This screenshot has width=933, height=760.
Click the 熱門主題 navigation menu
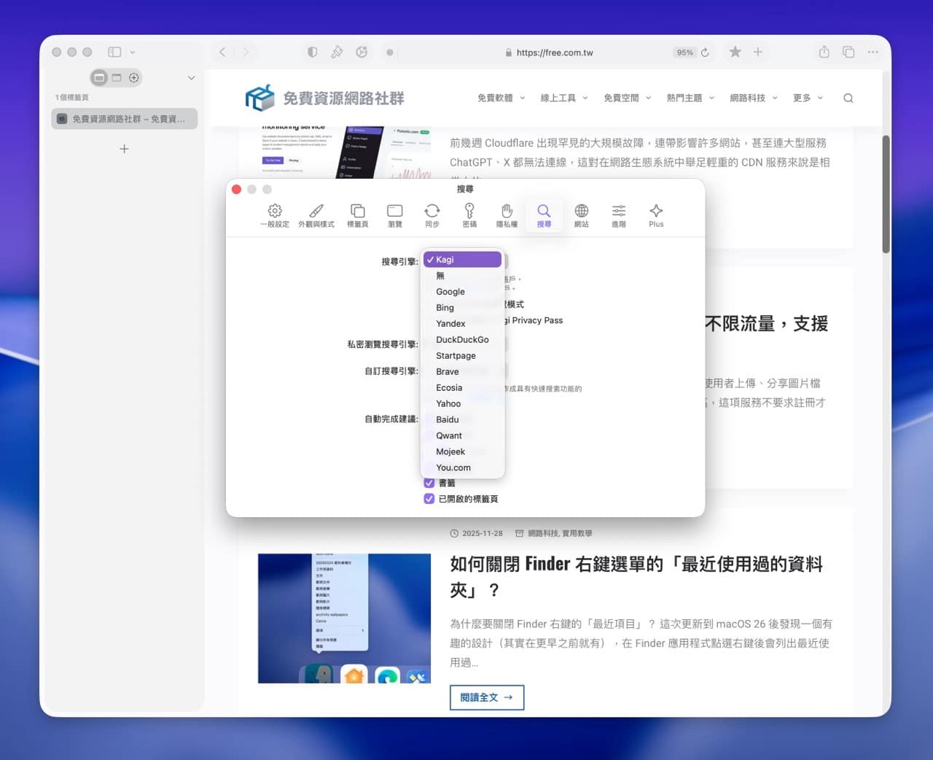(685, 98)
